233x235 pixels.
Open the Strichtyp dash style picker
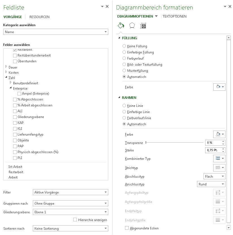[219, 168]
